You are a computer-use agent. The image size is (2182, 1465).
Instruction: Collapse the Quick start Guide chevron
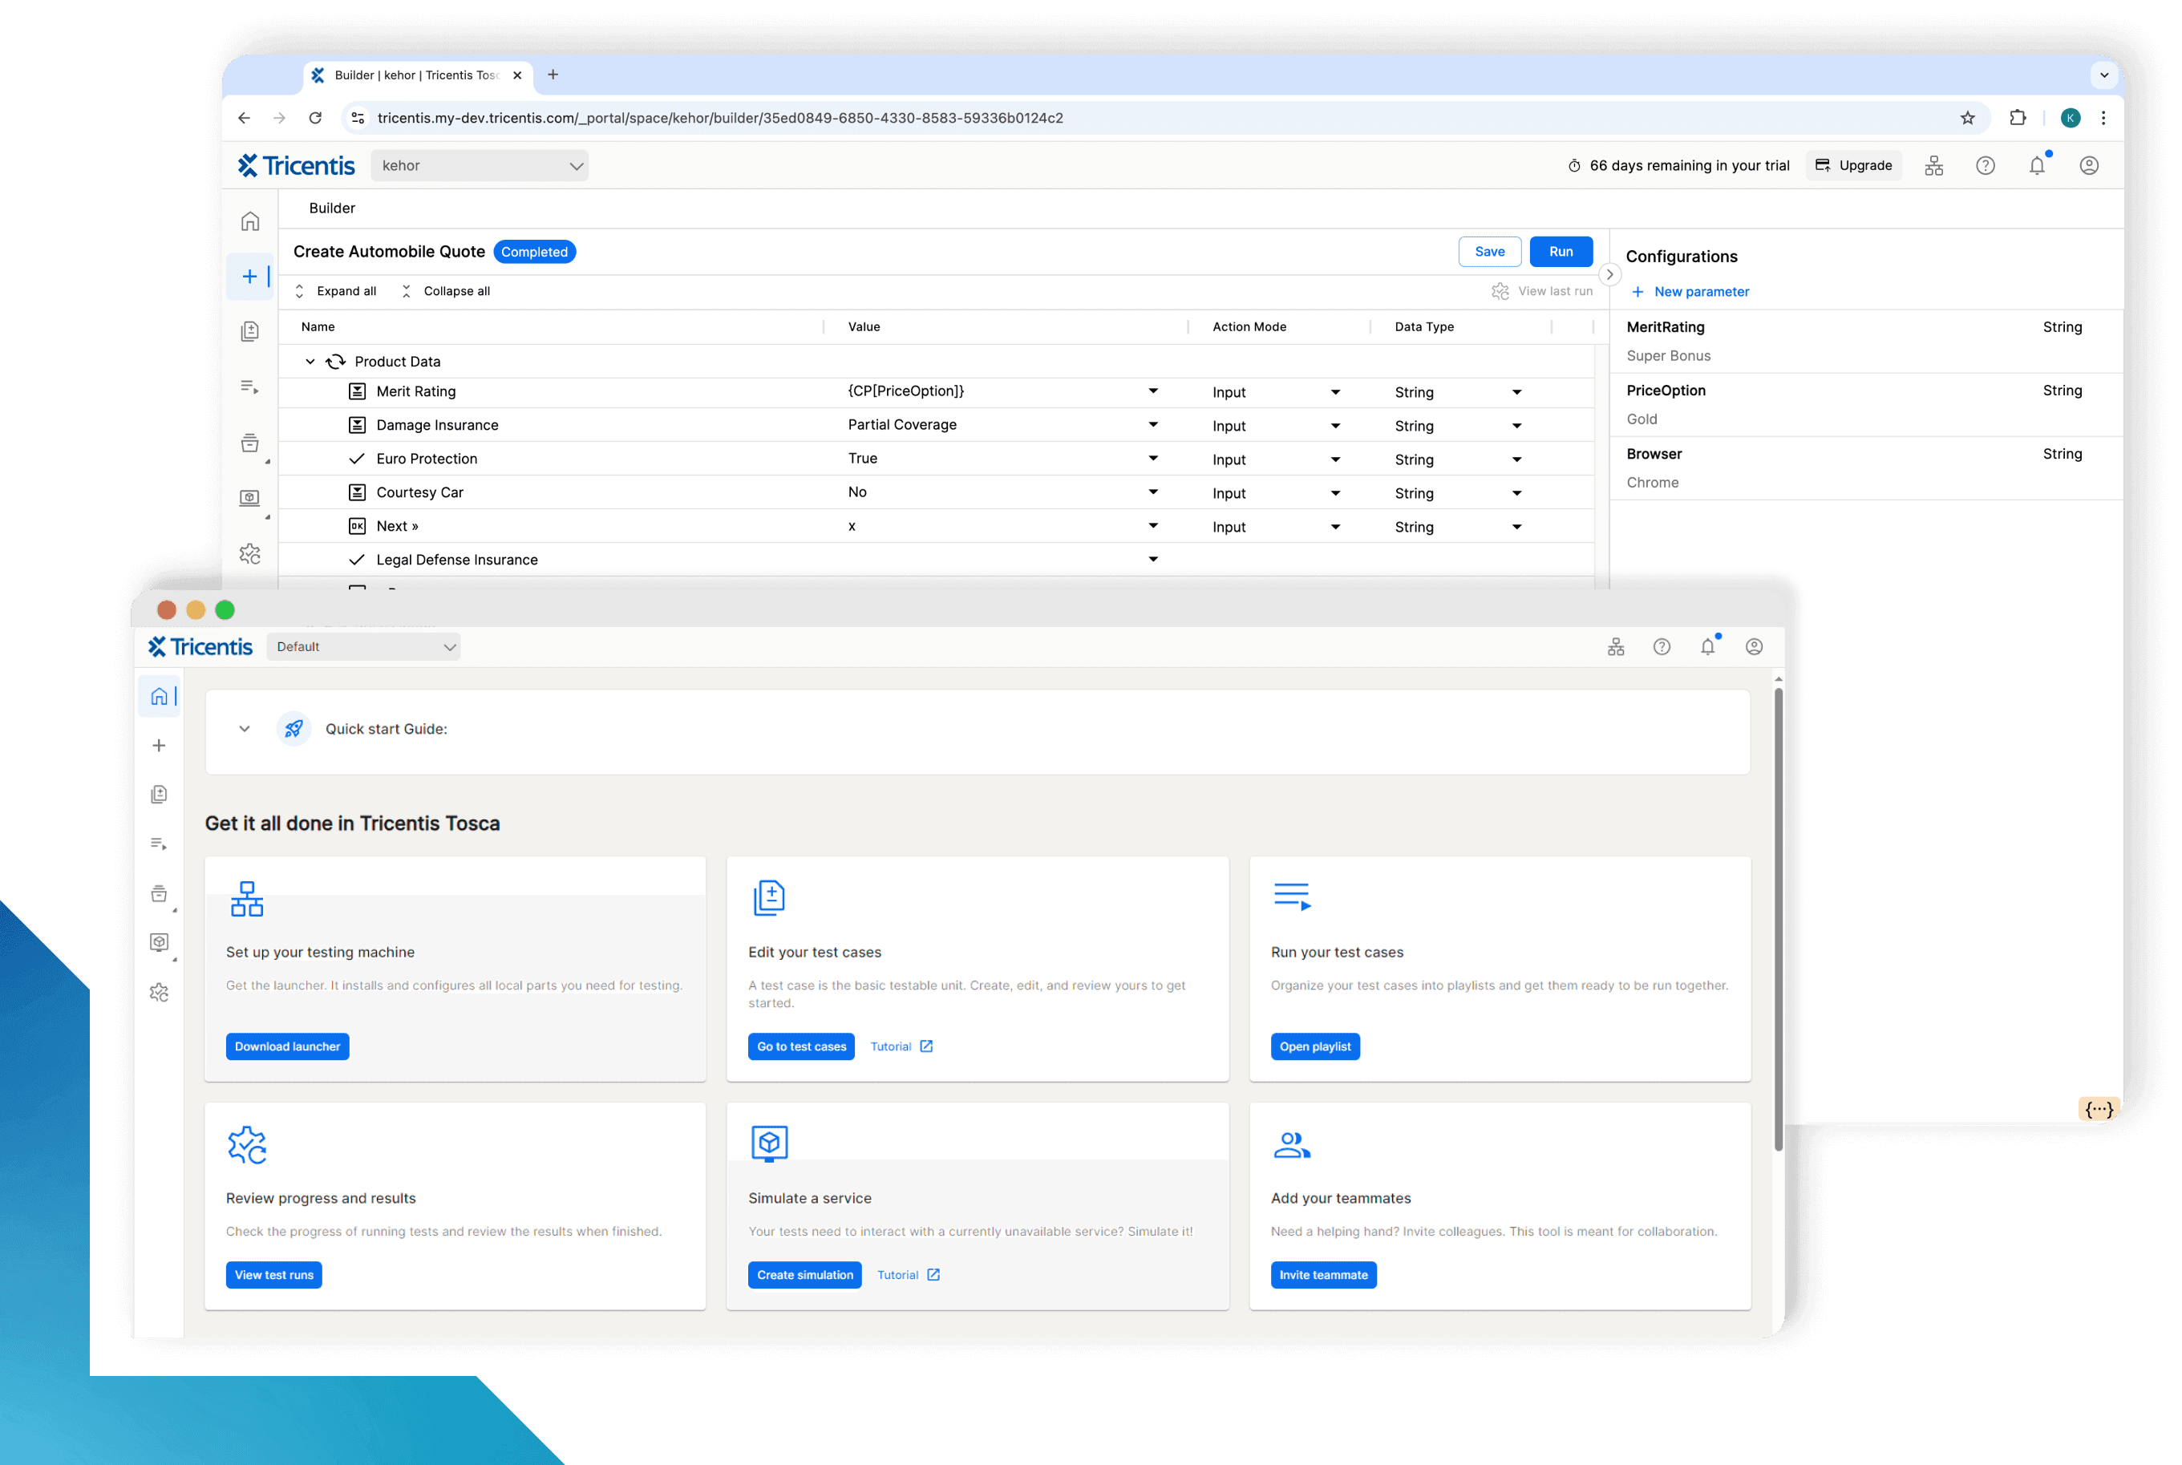(245, 729)
